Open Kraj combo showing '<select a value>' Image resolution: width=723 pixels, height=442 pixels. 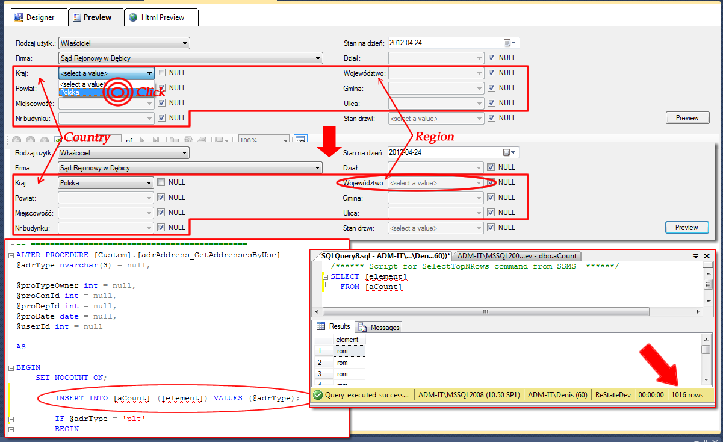tap(106, 73)
